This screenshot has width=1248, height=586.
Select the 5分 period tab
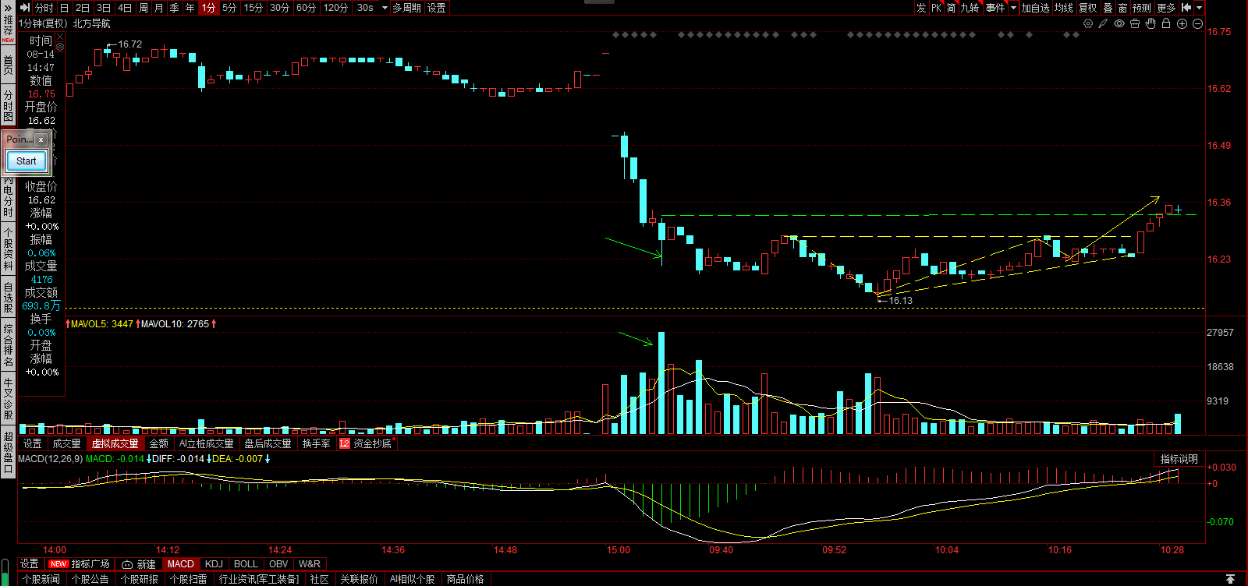click(229, 8)
